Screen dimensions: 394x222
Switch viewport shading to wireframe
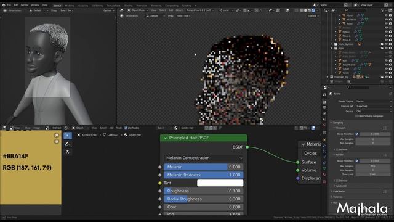pyautogui.click(x=302, y=10)
